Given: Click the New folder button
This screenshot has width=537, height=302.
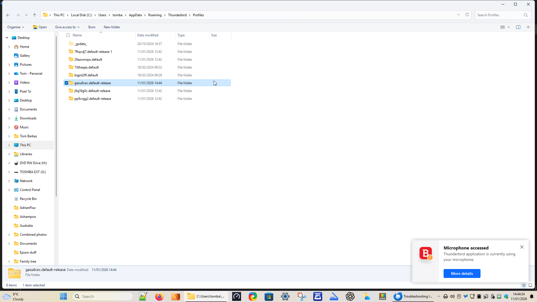Looking at the screenshot, I should (112, 27).
